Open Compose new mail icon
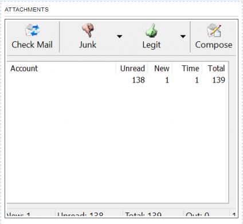Viewport: 243px width, 224px height. pos(214,30)
